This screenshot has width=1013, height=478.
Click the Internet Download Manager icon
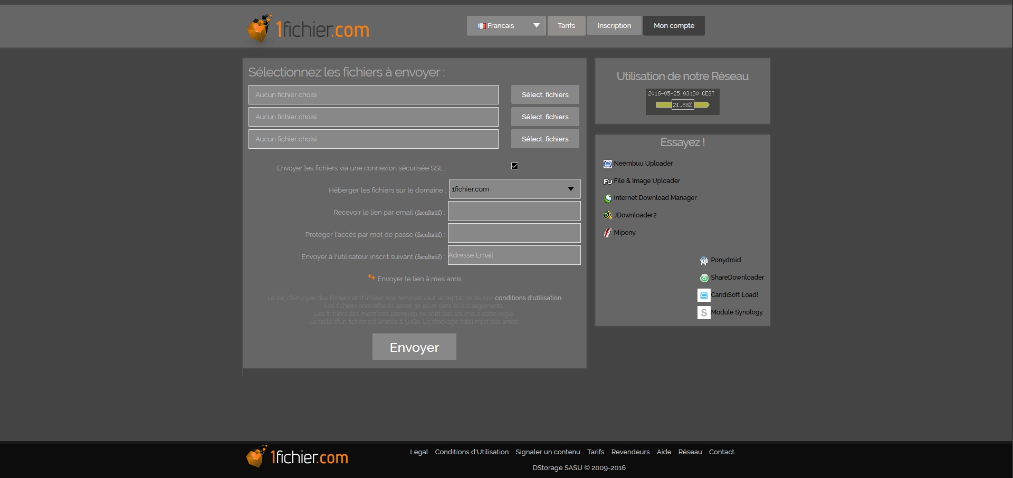pos(608,198)
